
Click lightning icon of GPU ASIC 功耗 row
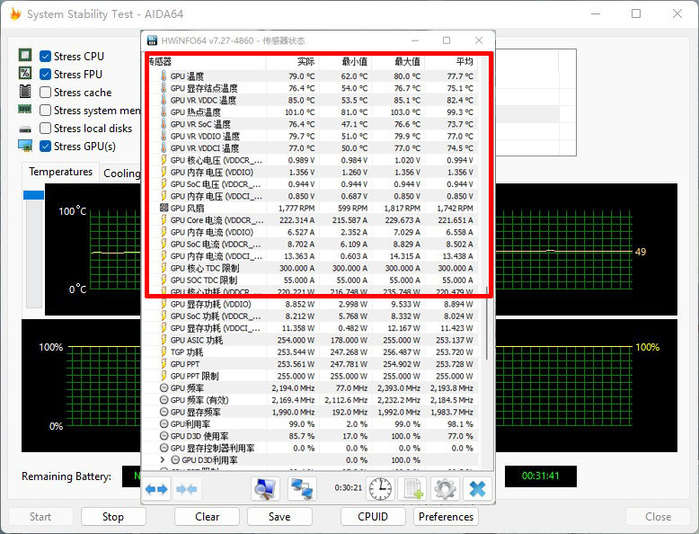[164, 340]
